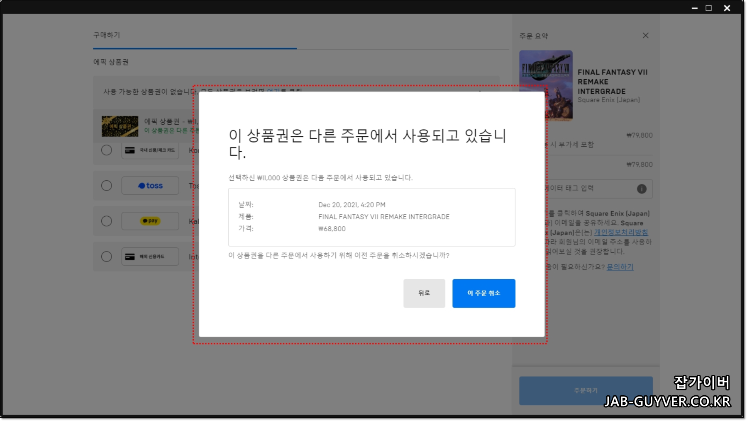Minimize the window
747x421 pixels.
coord(694,8)
